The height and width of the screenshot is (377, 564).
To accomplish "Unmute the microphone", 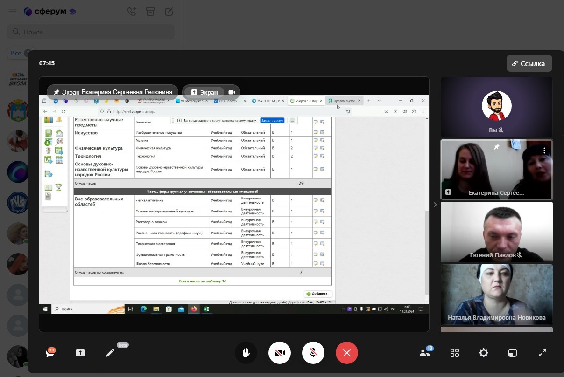I will coord(313,353).
